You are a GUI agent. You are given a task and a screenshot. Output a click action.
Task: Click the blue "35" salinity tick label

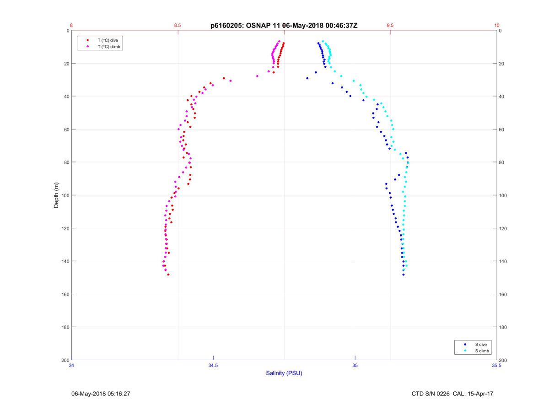[x=355, y=365]
